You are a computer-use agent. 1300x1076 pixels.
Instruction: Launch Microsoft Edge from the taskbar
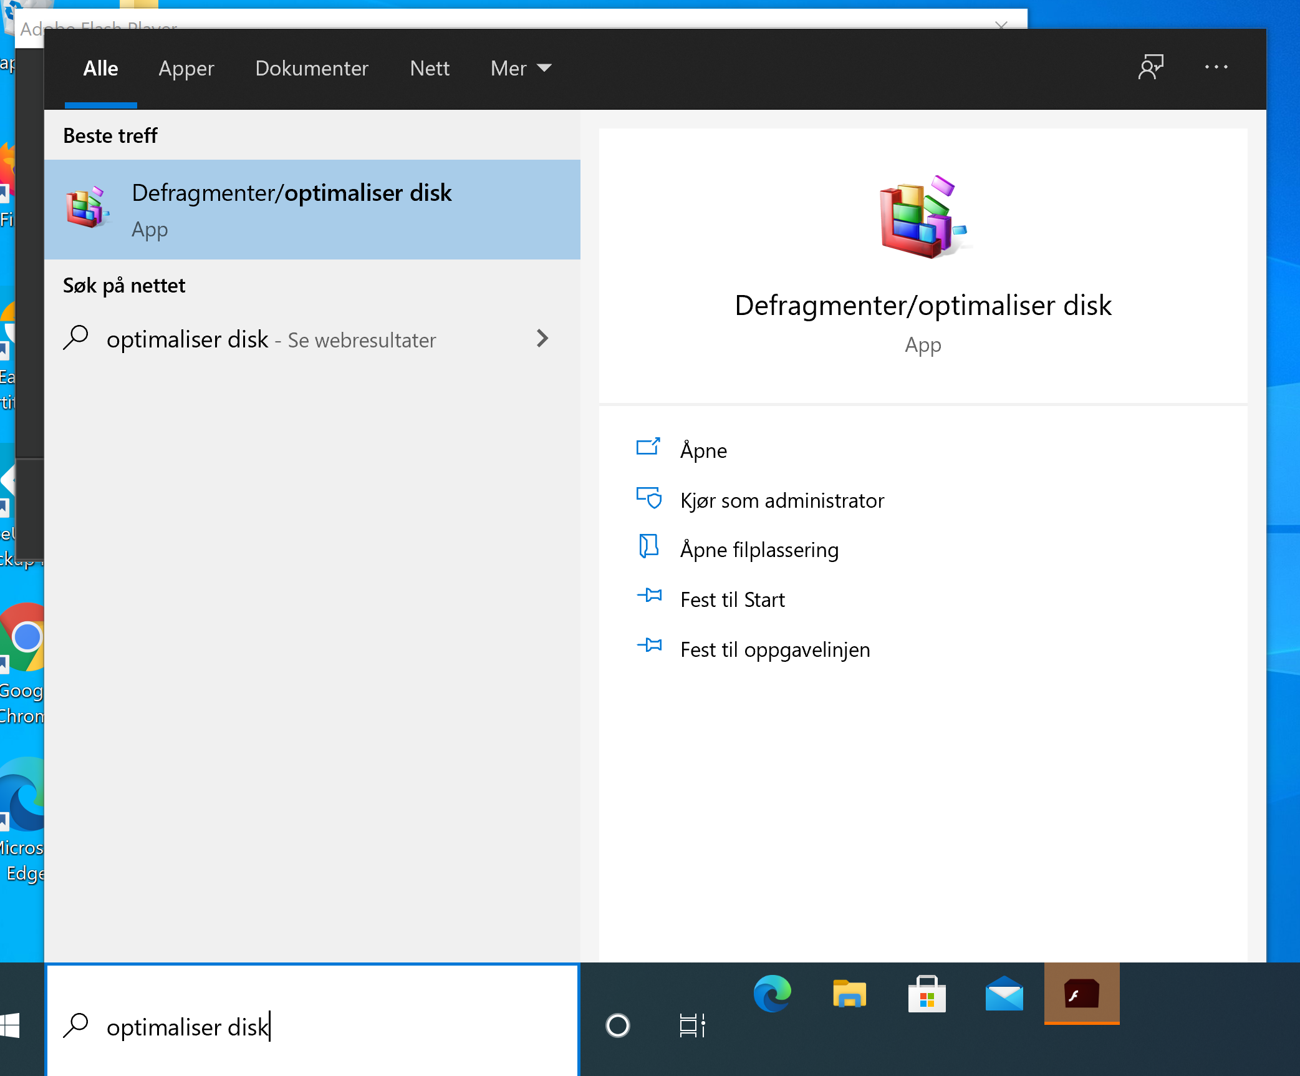[772, 994]
